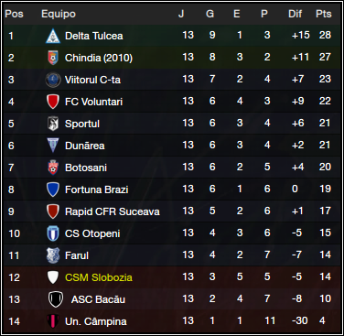This screenshot has height=336, width=344.
Task: Sort by the Dif column header
Action: coord(295,14)
